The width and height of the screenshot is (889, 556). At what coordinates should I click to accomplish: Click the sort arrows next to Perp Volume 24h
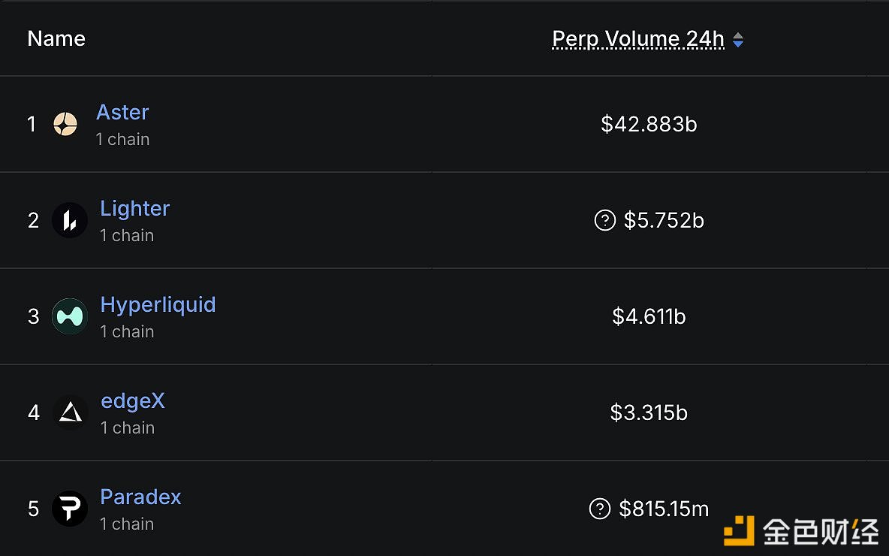tap(738, 40)
